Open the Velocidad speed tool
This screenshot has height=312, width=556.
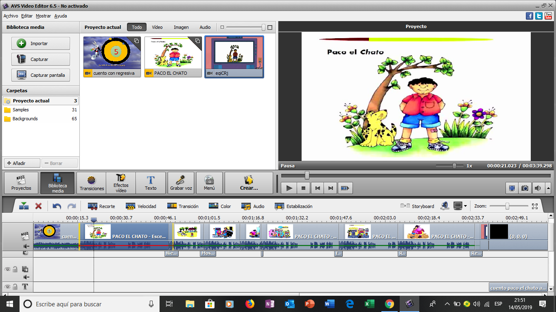point(141,206)
